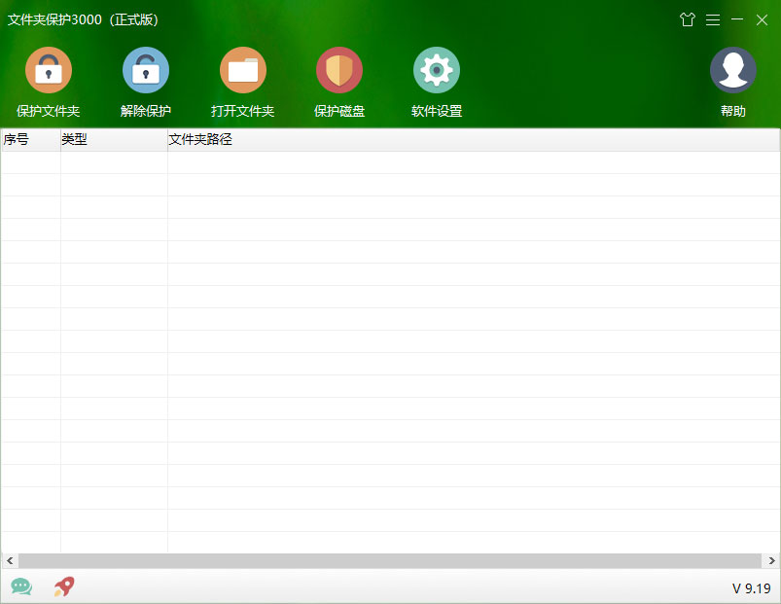The image size is (781, 604).
Task: Click the horizontal scrollbar right arrow
Action: pos(771,560)
